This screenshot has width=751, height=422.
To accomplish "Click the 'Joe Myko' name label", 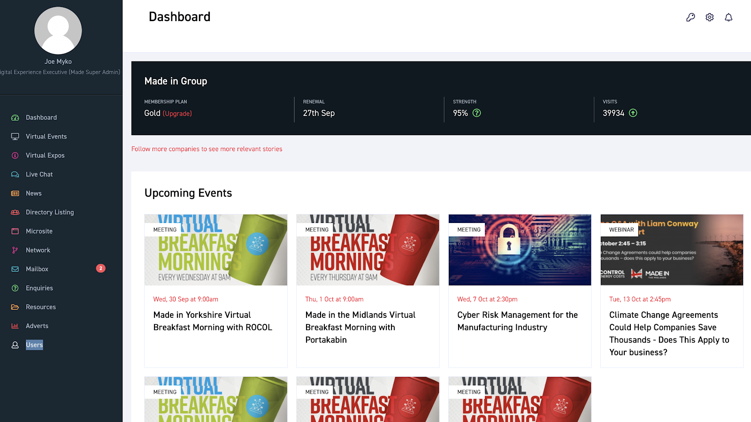I will click(x=58, y=61).
